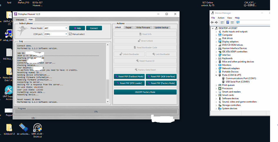
Task: Open the UMT Support Access desktop icon
Action: point(9,90)
